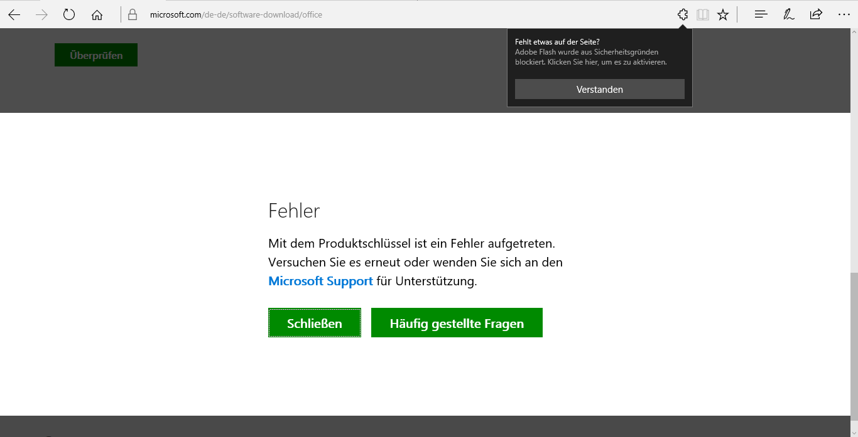Click the share page icon

click(816, 14)
